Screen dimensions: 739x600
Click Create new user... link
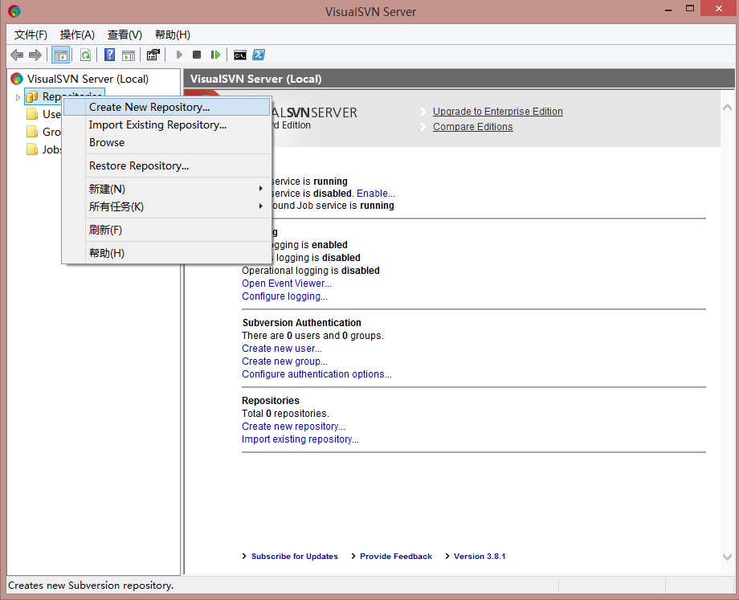[282, 349]
